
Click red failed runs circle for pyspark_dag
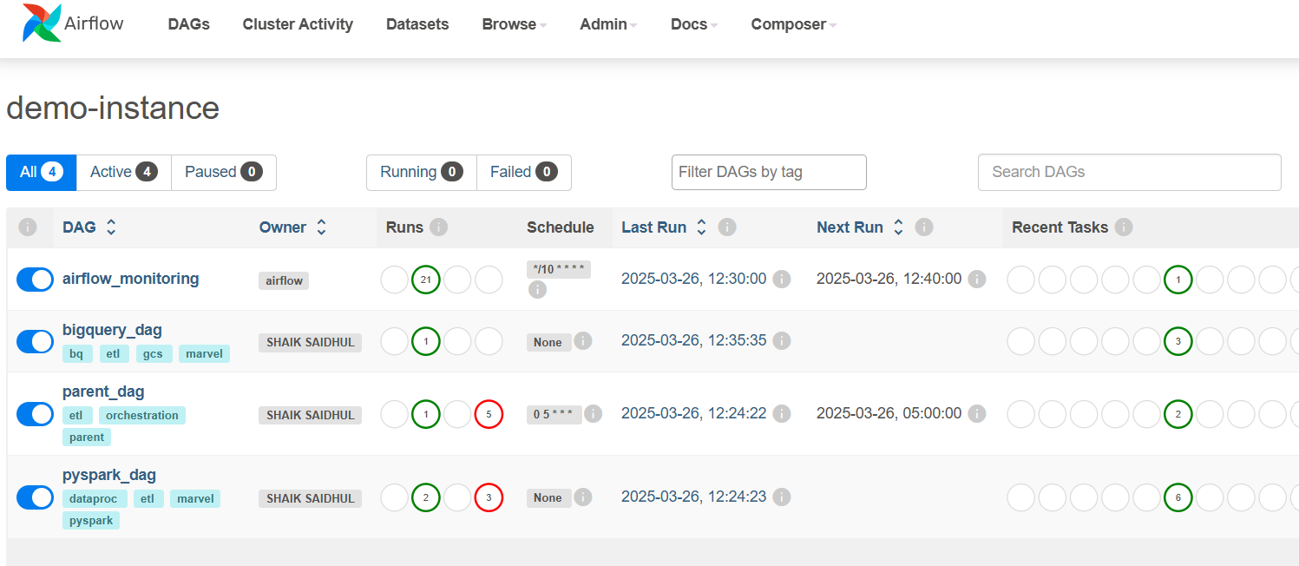489,498
